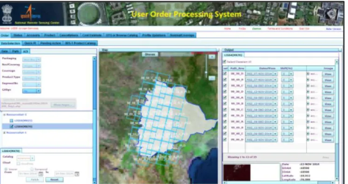The width and height of the screenshot is (348, 184).
Task: Open the Pending Action sub-tab
Action: pyautogui.click(x=50, y=43)
